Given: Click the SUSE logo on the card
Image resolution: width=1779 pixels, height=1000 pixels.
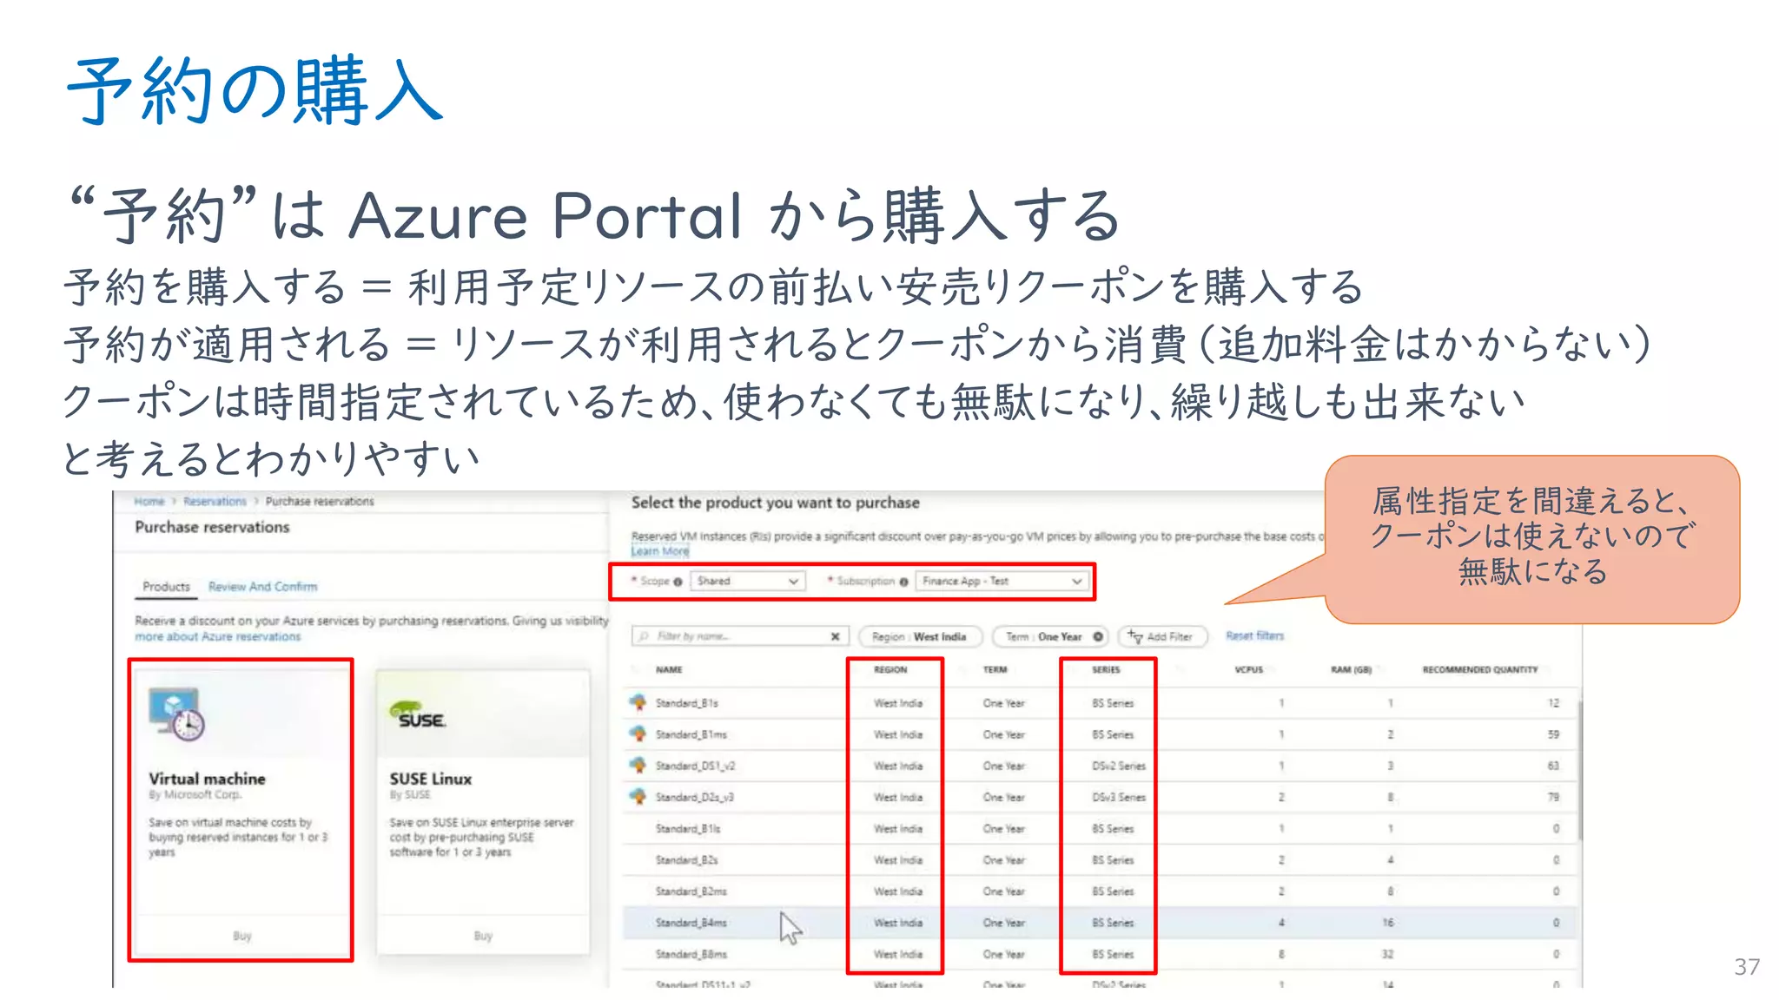Looking at the screenshot, I should pyautogui.click(x=418, y=715).
